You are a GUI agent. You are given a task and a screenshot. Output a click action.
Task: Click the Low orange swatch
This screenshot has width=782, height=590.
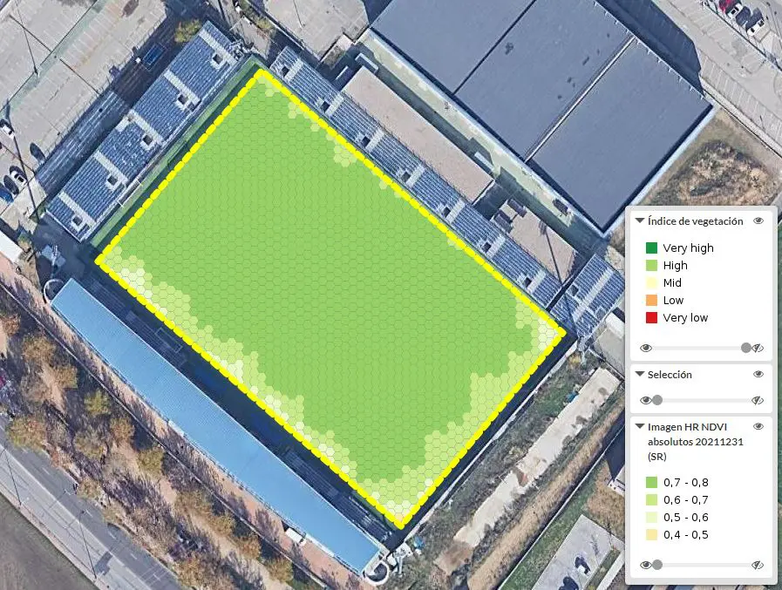pos(651,301)
